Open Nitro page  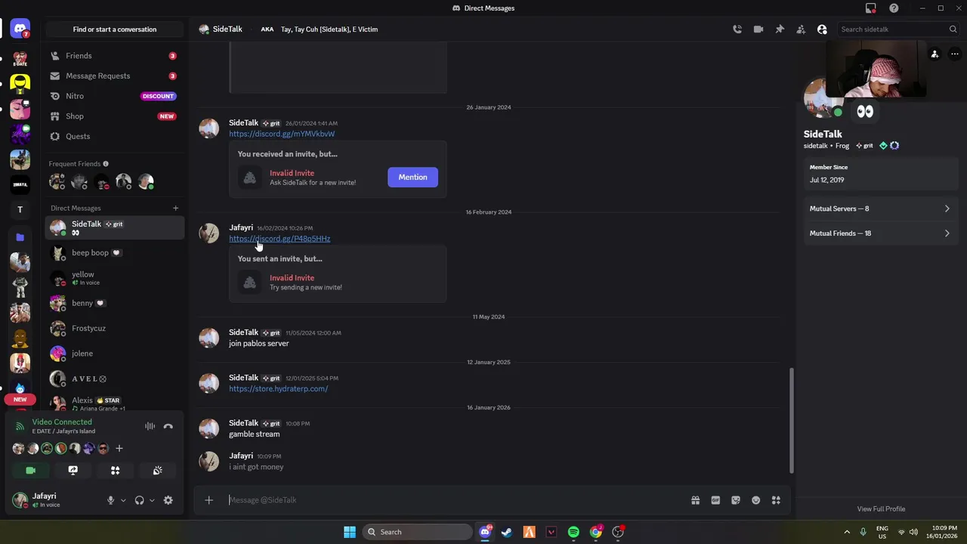(114, 96)
